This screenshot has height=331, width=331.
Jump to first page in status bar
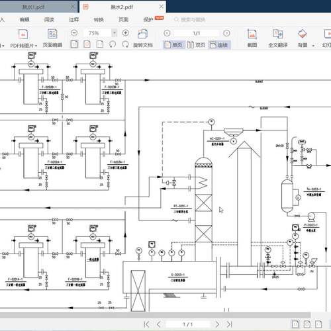click(146, 324)
